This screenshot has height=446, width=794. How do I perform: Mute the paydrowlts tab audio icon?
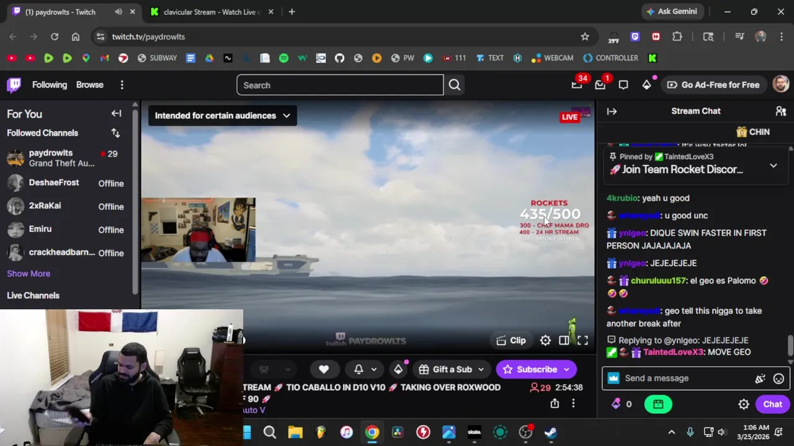[x=118, y=12]
